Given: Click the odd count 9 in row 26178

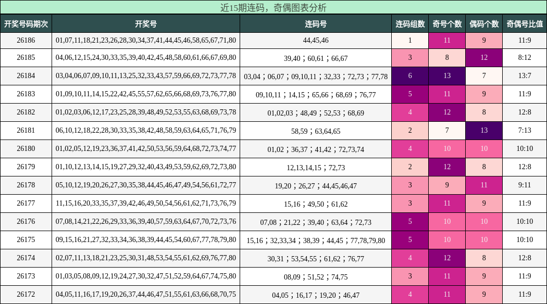Looking at the screenshot, I should [x=447, y=185].
